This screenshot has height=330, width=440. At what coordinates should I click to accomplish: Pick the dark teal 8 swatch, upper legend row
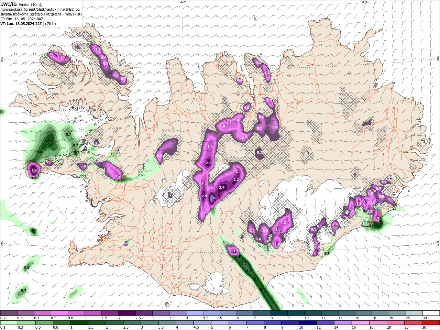click(279, 313)
